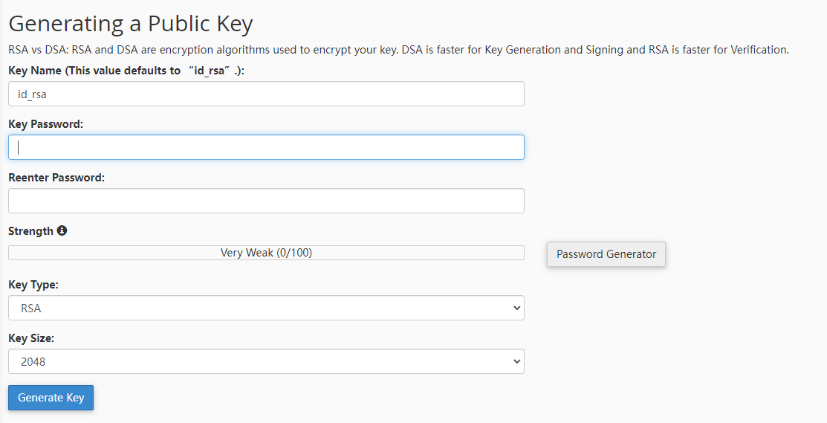The width and height of the screenshot is (827, 423).
Task: Click the chevron arrow of Key Type select
Action: 516,308
